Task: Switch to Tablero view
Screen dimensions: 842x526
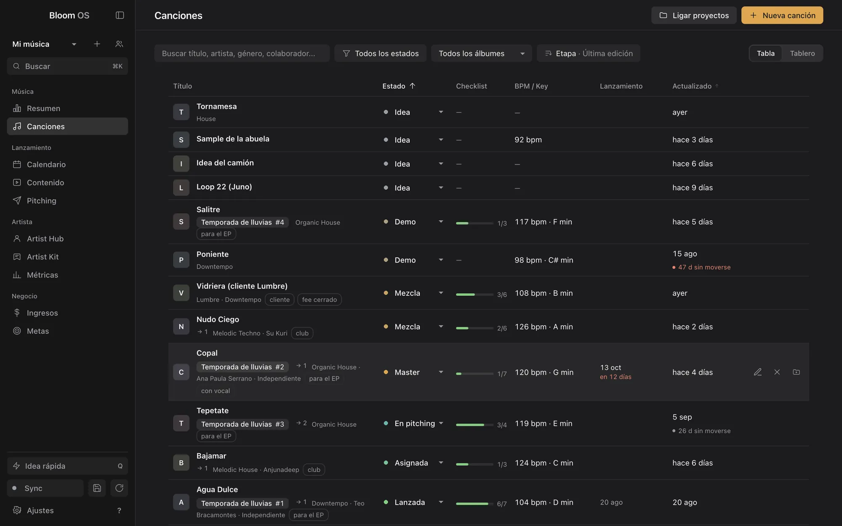Action: coord(802,53)
